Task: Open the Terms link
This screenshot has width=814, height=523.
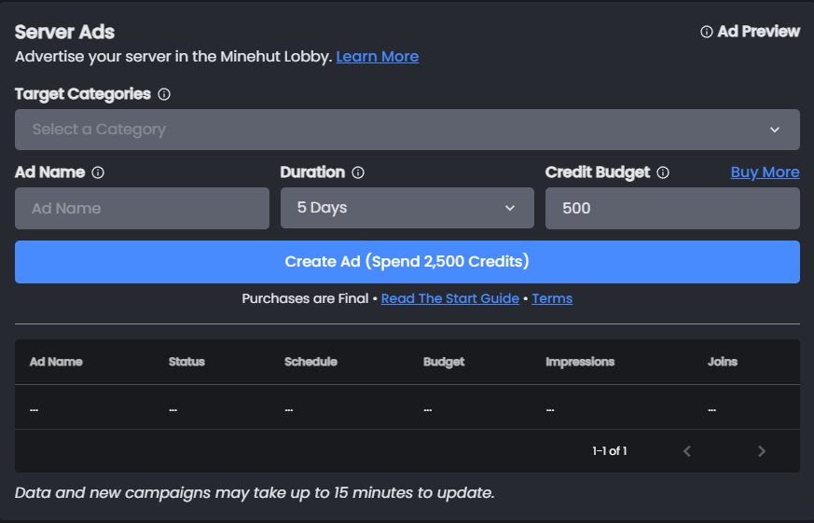Action: point(552,298)
